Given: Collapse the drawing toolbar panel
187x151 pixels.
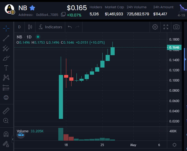Looking at the screenshot, I should 13,139.
